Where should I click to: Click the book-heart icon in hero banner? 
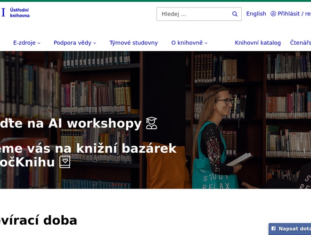click(65, 162)
